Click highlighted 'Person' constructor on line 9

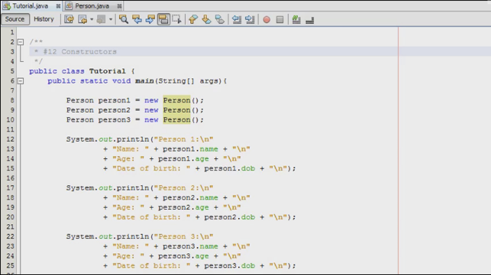177,110
